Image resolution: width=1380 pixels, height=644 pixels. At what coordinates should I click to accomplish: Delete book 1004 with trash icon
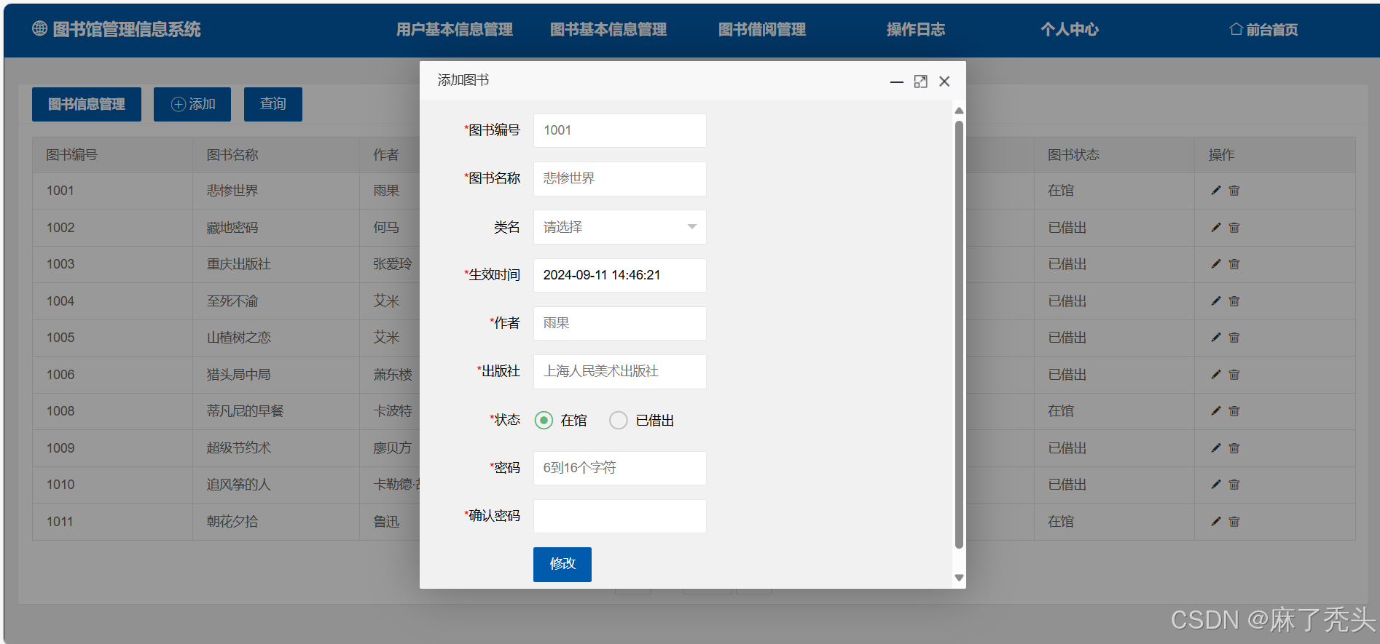(1234, 301)
